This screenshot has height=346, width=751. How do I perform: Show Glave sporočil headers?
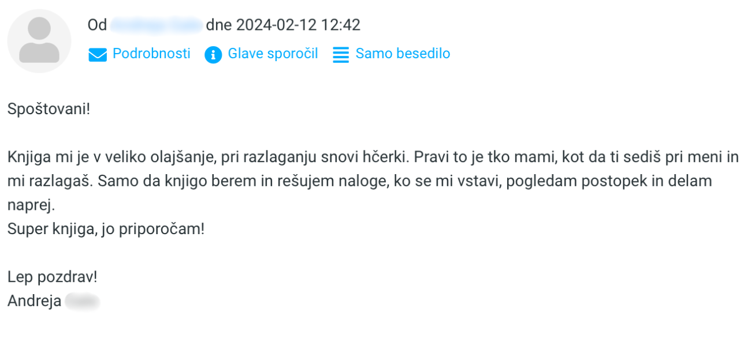pyautogui.click(x=273, y=54)
